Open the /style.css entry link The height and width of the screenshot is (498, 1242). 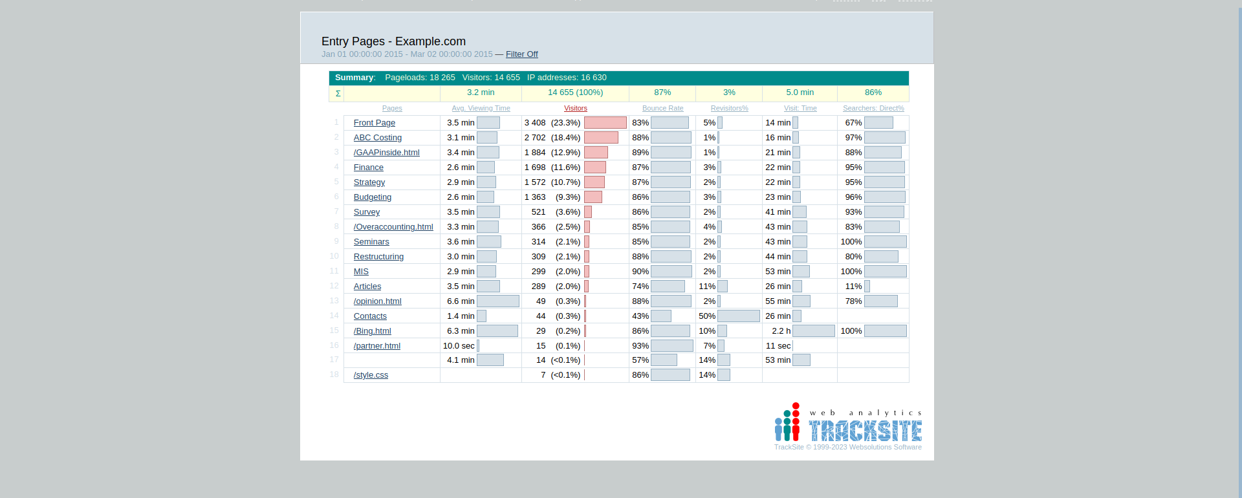pos(371,375)
